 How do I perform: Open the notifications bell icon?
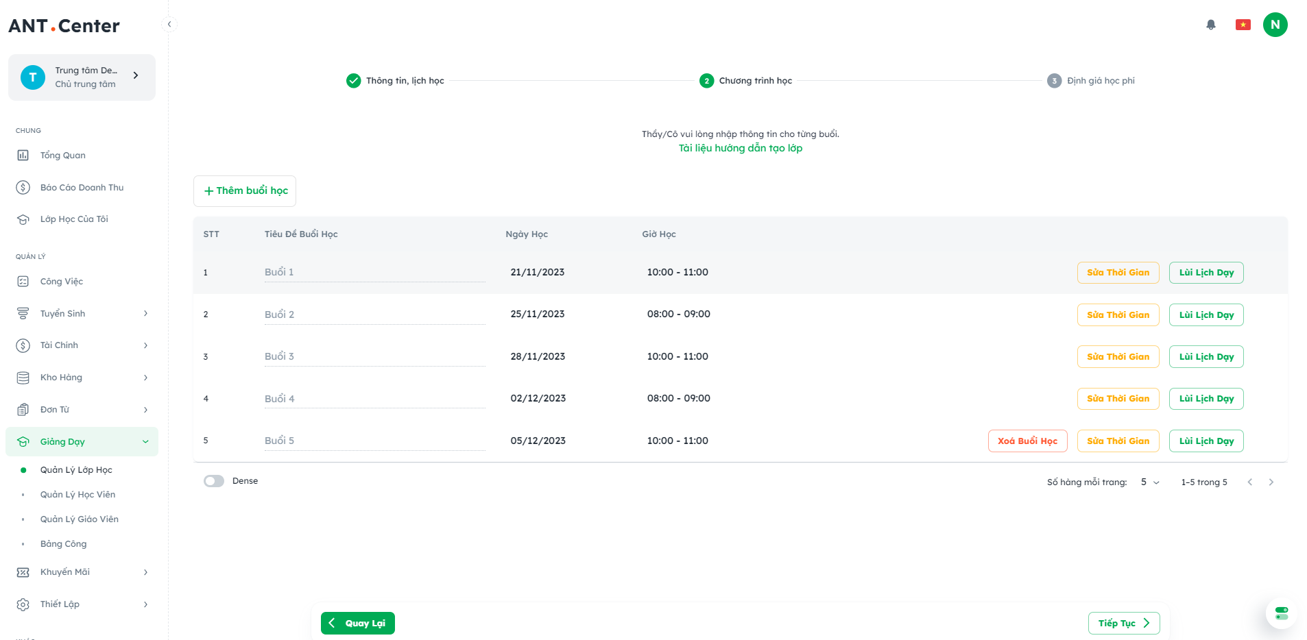tap(1210, 25)
